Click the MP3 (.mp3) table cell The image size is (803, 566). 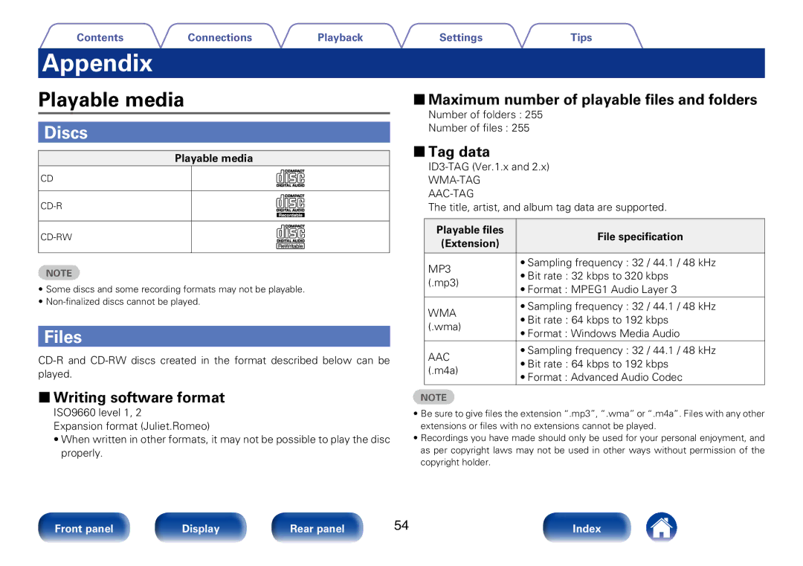(470, 276)
